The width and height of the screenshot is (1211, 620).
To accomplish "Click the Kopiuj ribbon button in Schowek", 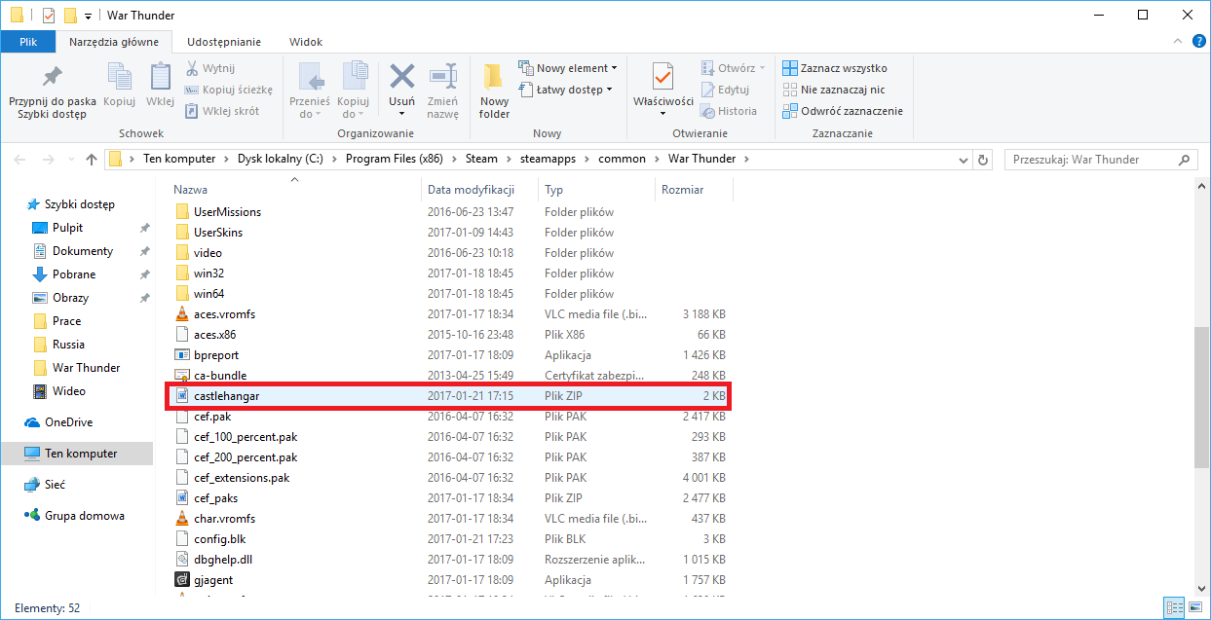I will (x=119, y=86).
